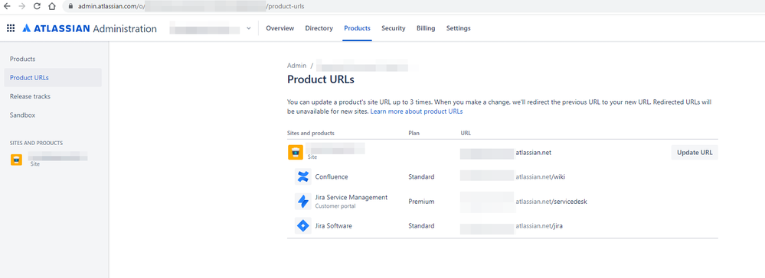Click the site icon in table row
The height and width of the screenshot is (278, 765).
(x=295, y=153)
